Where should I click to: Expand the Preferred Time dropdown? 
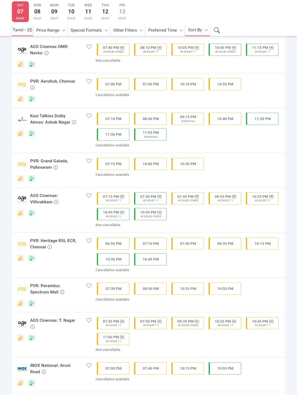click(165, 30)
